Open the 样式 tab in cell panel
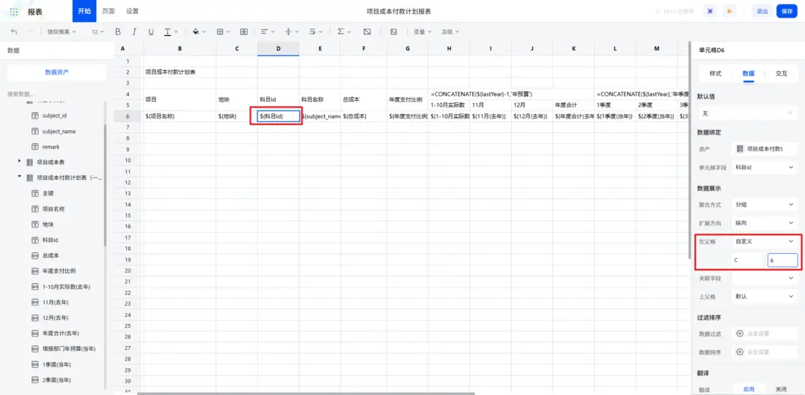This screenshot has width=805, height=395. (715, 74)
